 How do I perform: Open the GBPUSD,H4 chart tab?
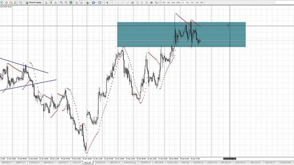(x=226, y=163)
